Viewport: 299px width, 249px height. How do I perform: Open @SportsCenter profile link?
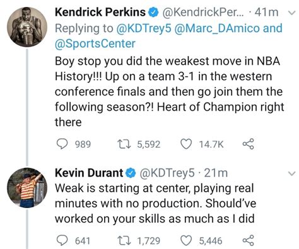pyautogui.click(x=95, y=43)
